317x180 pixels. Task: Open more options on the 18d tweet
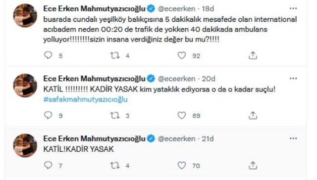[x=293, y=8]
